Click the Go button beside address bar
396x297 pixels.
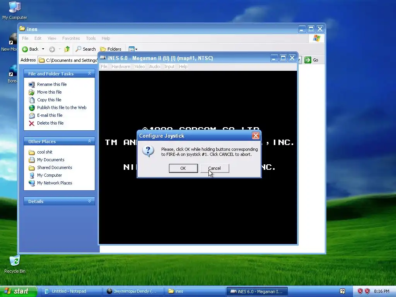click(x=311, y=60)
